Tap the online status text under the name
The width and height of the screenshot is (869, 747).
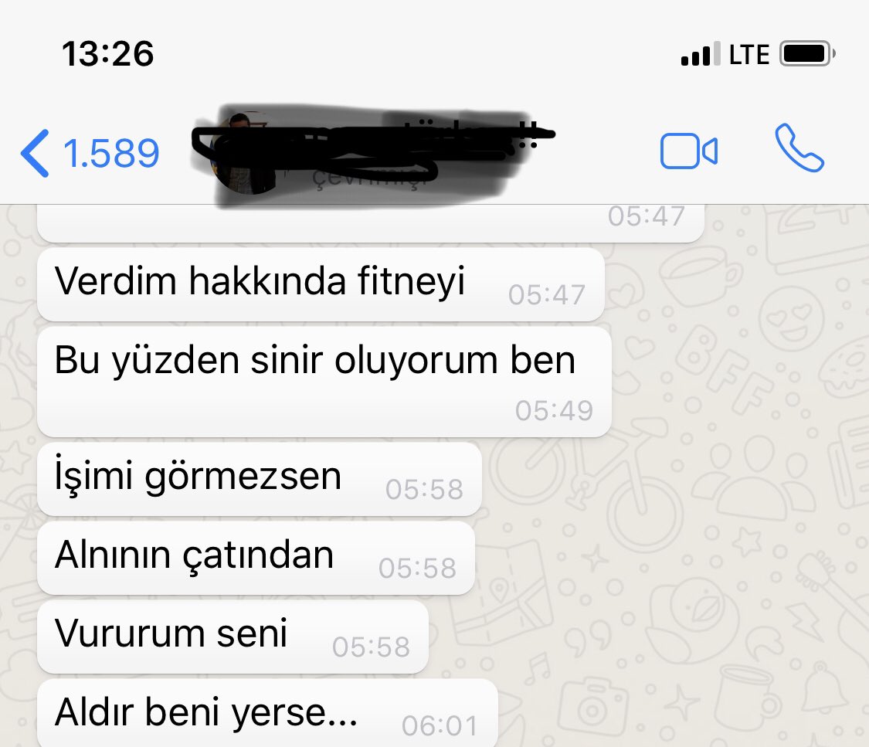[370, 178]
